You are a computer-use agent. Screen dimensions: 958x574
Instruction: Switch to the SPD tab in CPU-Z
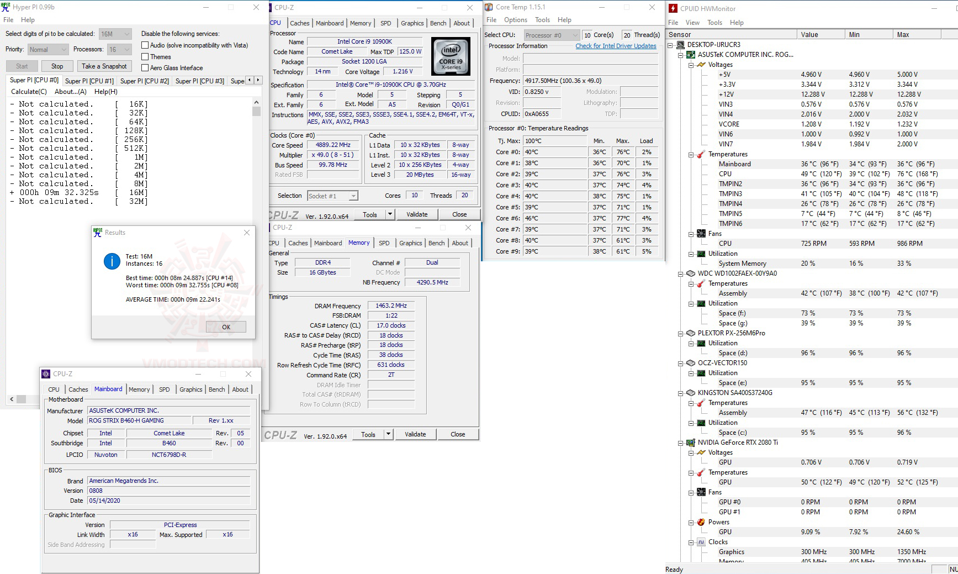385,23
